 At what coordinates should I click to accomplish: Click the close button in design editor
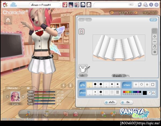tap(127, 102)
